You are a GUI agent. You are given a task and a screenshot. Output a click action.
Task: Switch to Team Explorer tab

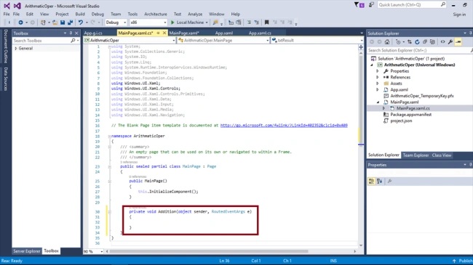tap(416, 155)
